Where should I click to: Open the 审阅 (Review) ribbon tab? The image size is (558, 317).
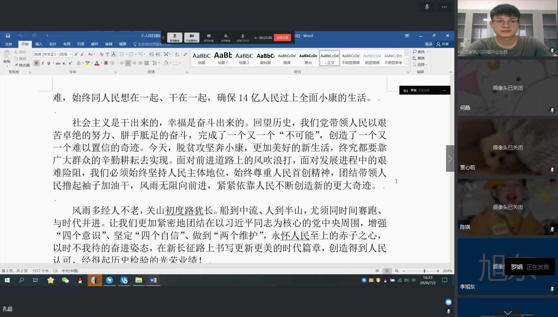(x=109, y=44)
